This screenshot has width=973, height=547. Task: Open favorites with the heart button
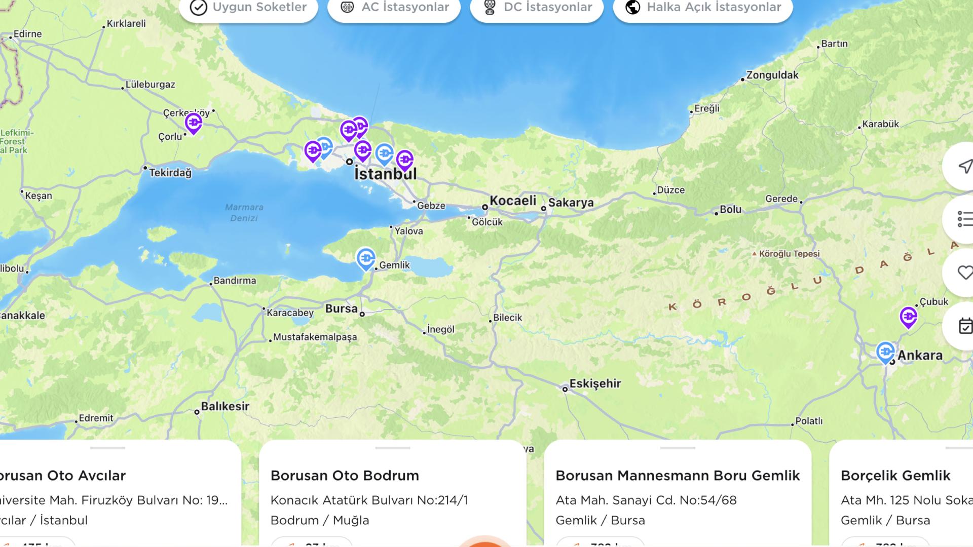click(959, 272)
